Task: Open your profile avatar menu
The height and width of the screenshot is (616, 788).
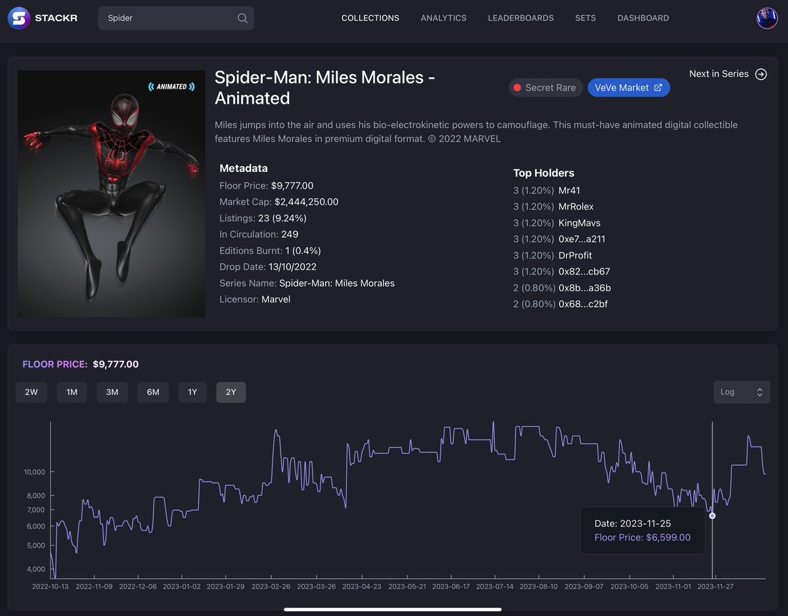Action: tap(766, 18)
